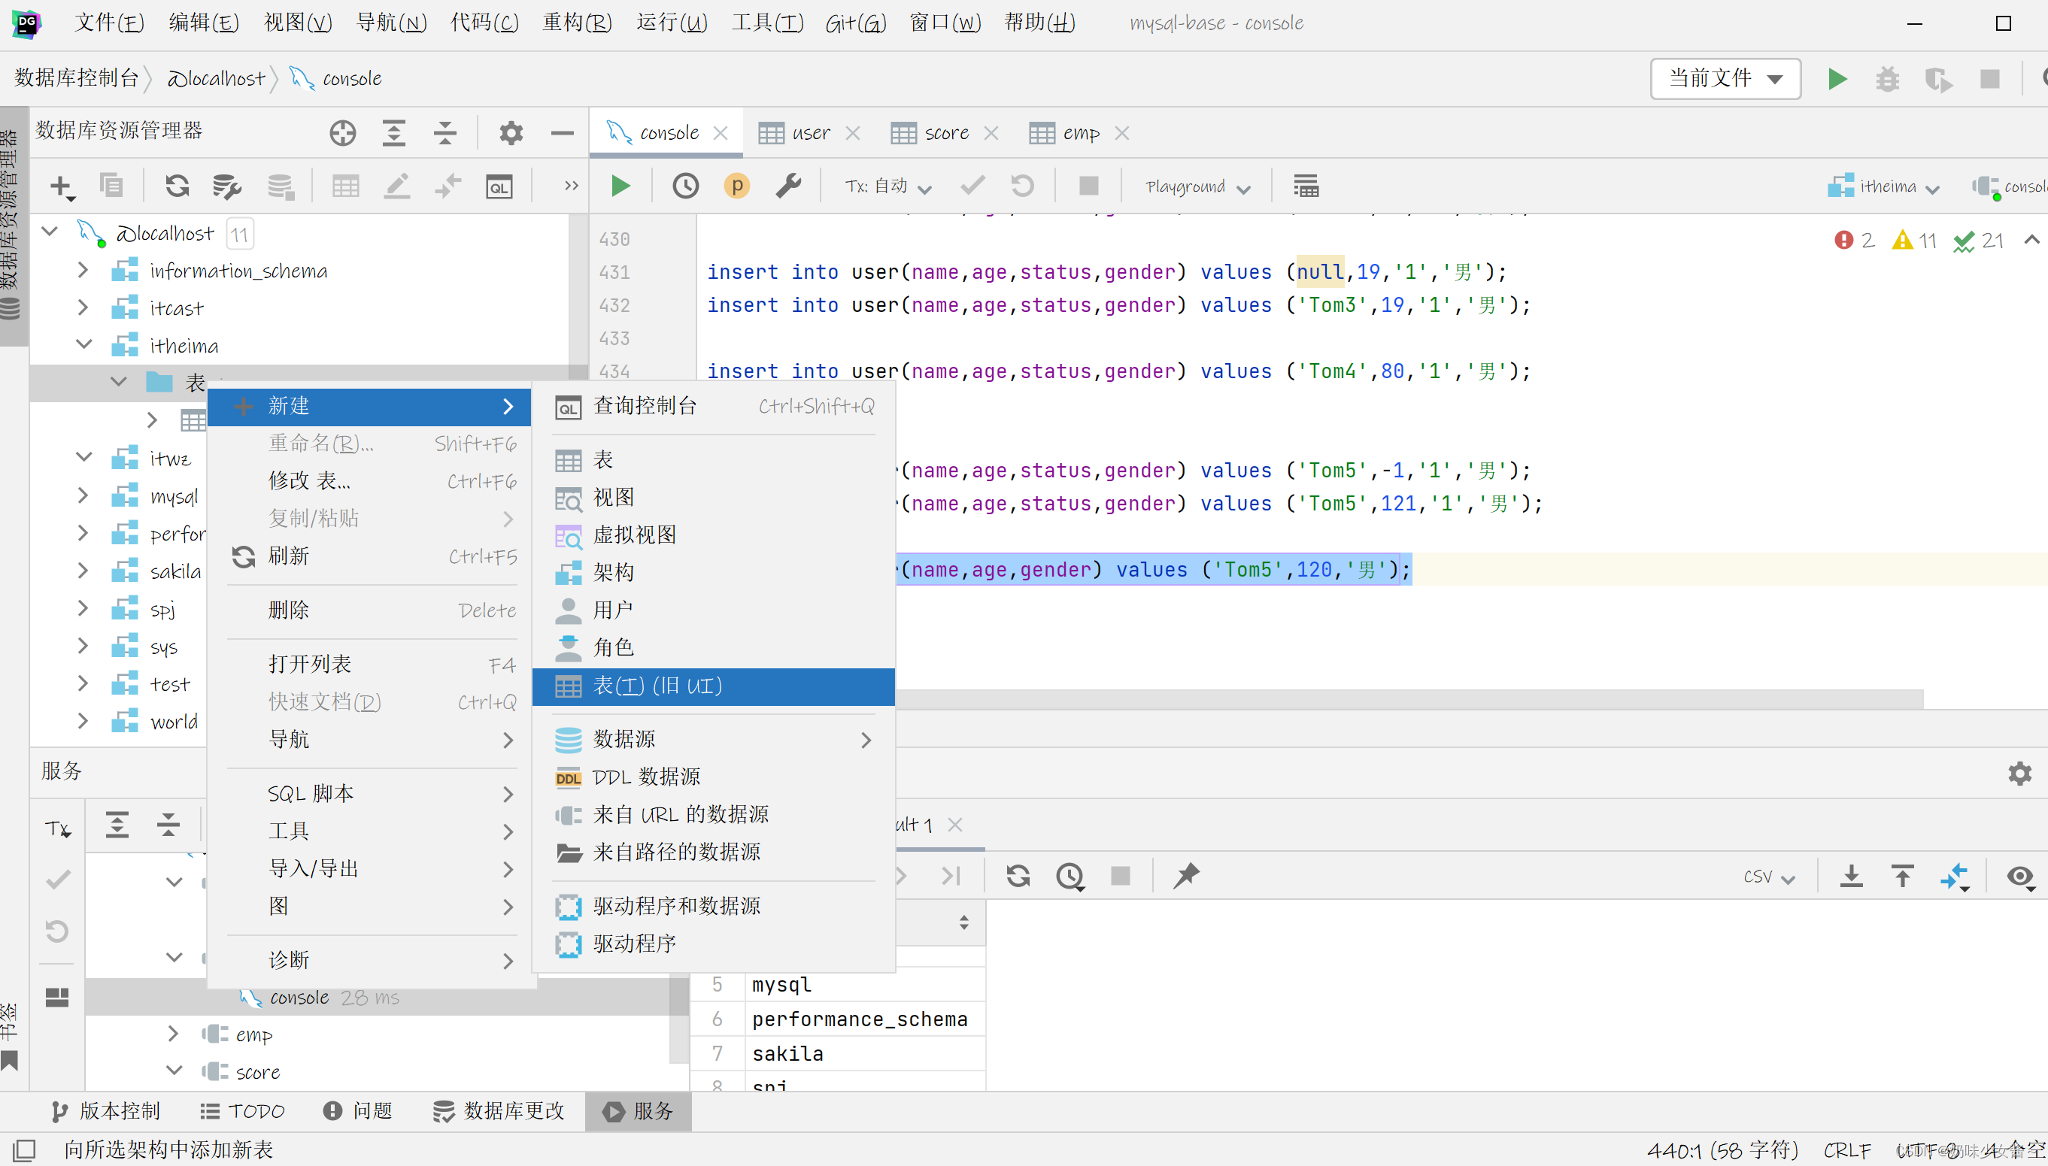Viewport: 2048px width, 1166px height.
Task: Select 表(工) (旧 UI) menu option
Action: pyautogui.click(x=657, y=685)
